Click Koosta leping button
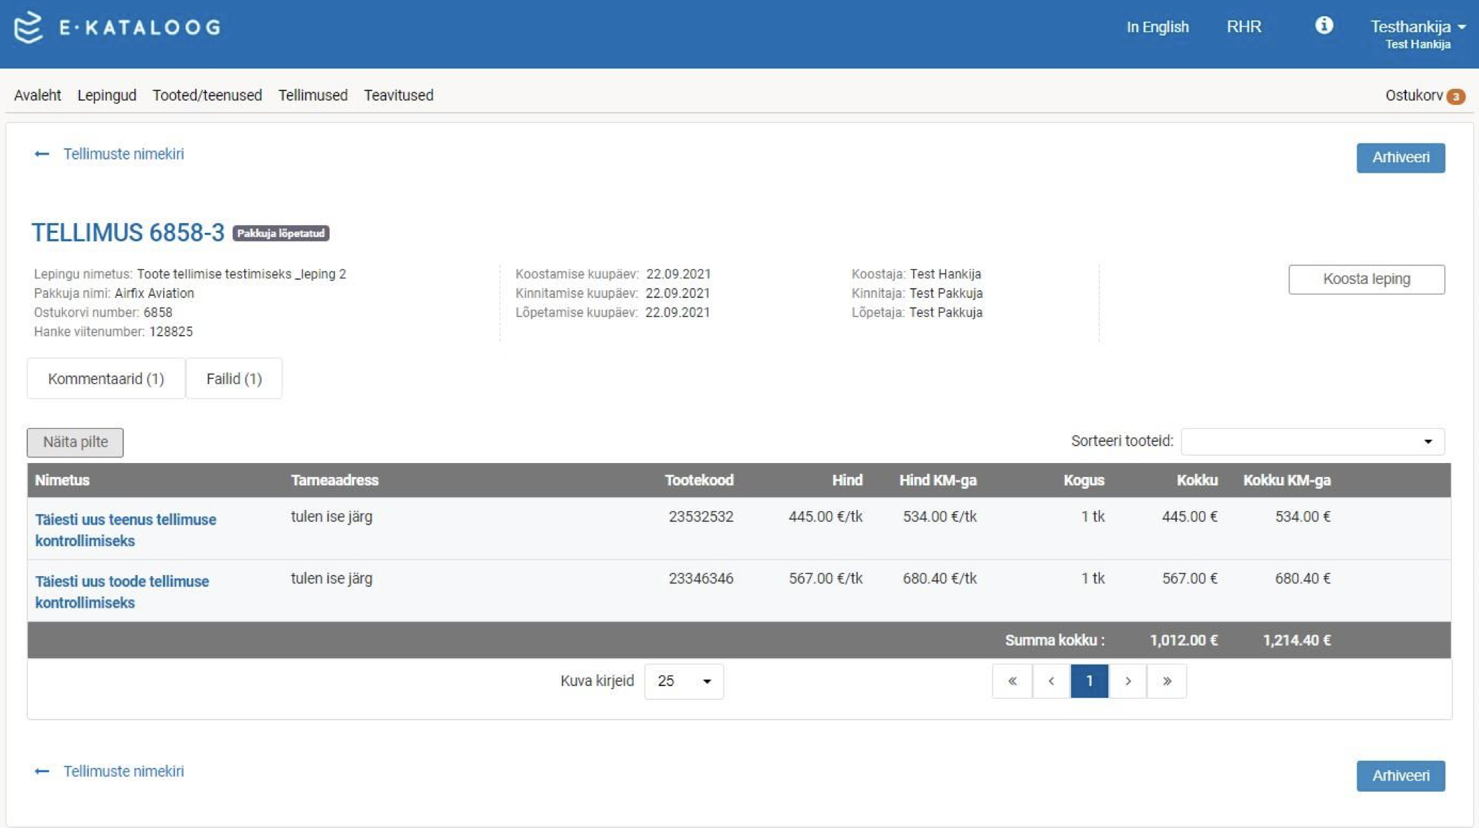Screen dimensions: 1479x835 pyautogui.click(x=1366, y=278)
